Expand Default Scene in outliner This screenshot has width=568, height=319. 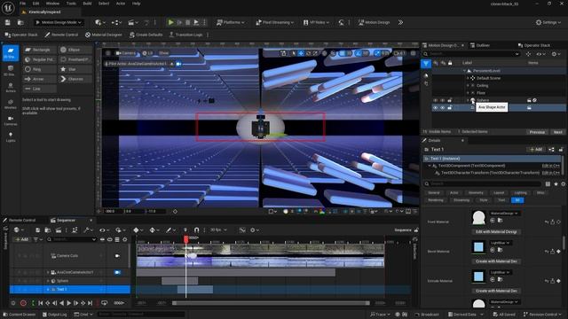pyautogui.click(x=468, y=78)
